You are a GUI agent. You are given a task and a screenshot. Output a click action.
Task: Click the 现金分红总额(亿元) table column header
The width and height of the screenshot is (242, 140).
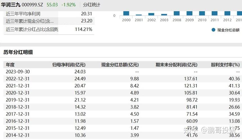point(120,65)
